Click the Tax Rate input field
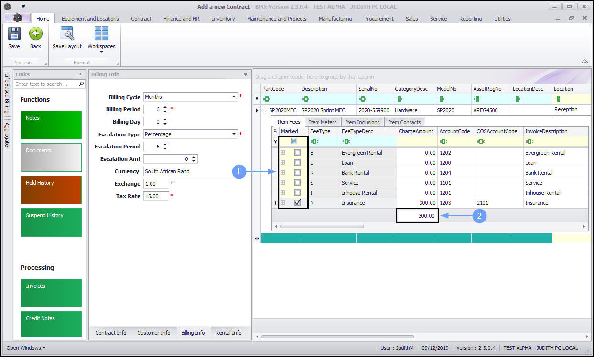The width and height of the screenshot is (594, 357). pyautogui.click(x=156, y=196)
